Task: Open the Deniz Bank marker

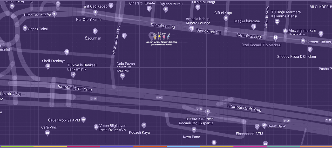Action: tap(264, 126)
